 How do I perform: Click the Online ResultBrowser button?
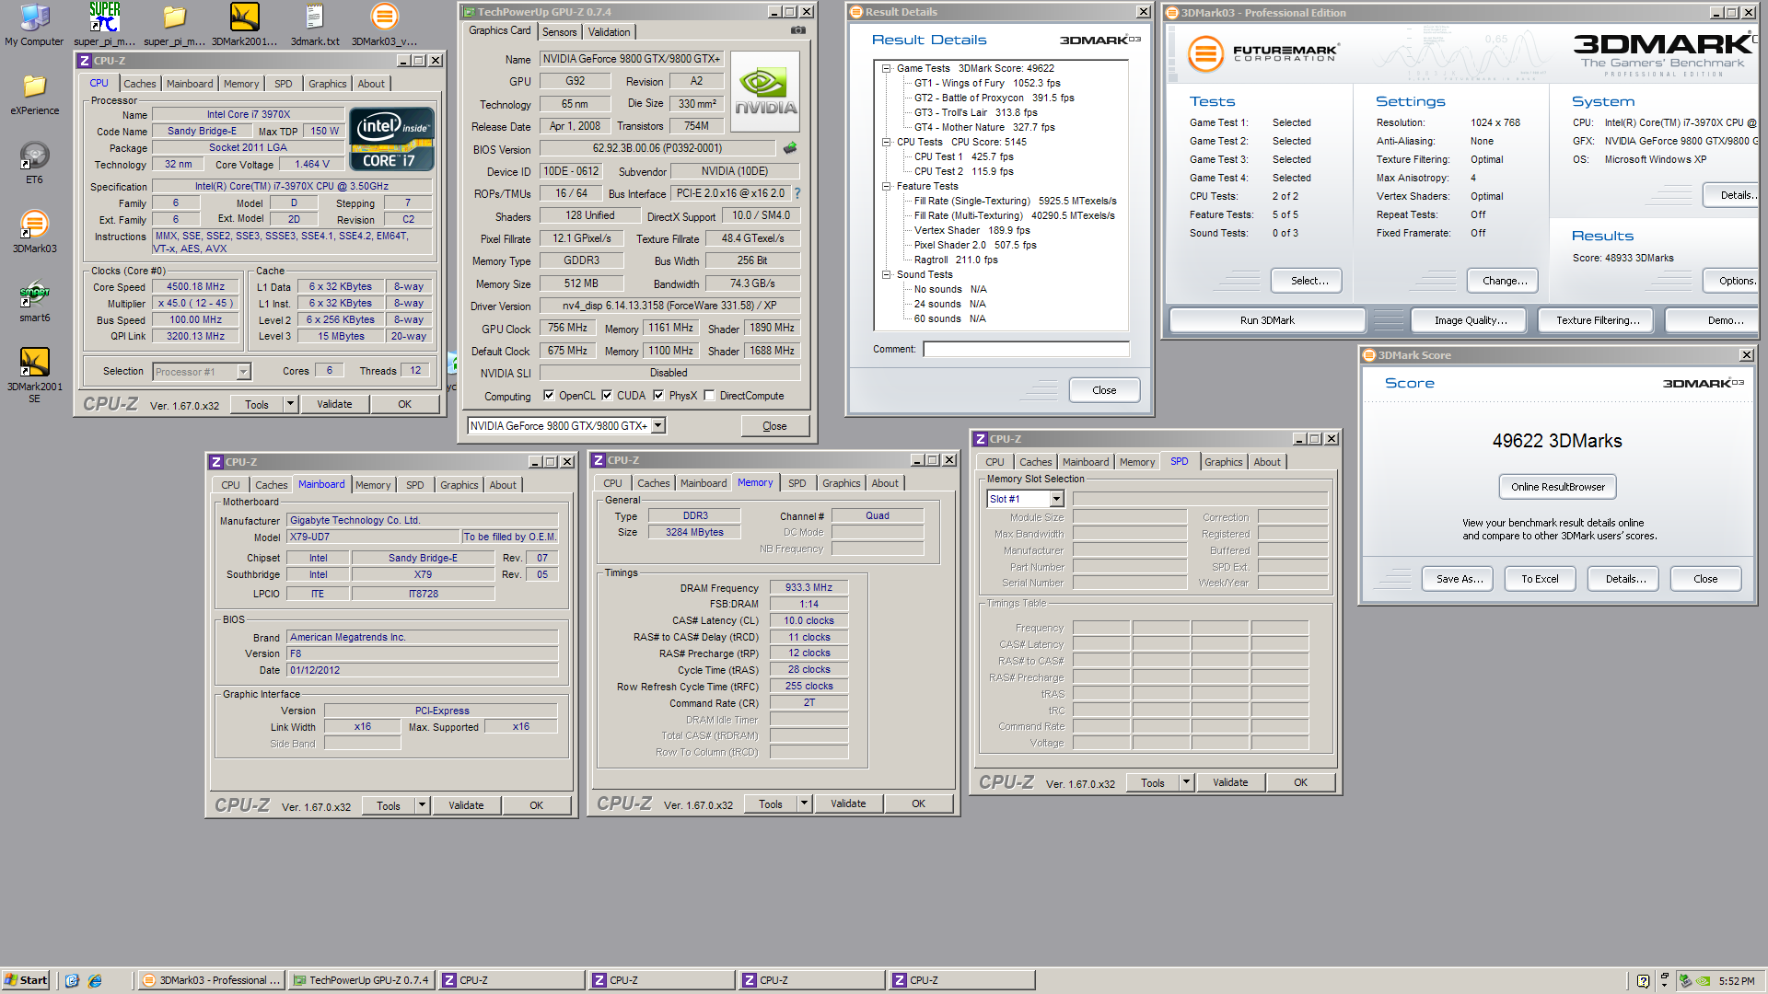[x=1558, y=487]
